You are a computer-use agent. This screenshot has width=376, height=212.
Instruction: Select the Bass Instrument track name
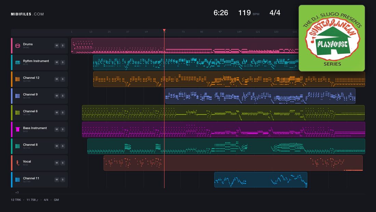pos(35,128)
